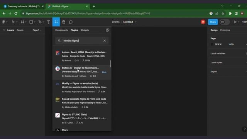Expand Move tool options dropdown arrow
Viewport: 247px width, 139px height.
(17, 22)
